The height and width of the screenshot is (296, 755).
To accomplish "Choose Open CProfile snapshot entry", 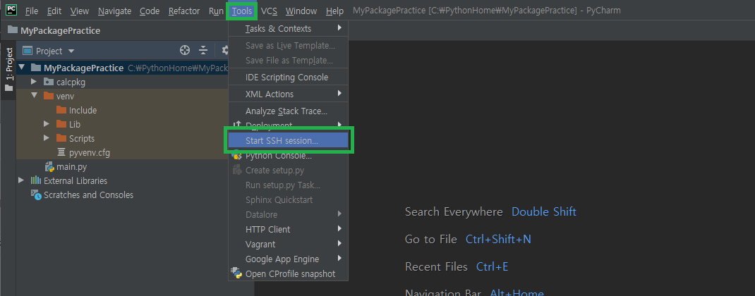I will [289, 274].
